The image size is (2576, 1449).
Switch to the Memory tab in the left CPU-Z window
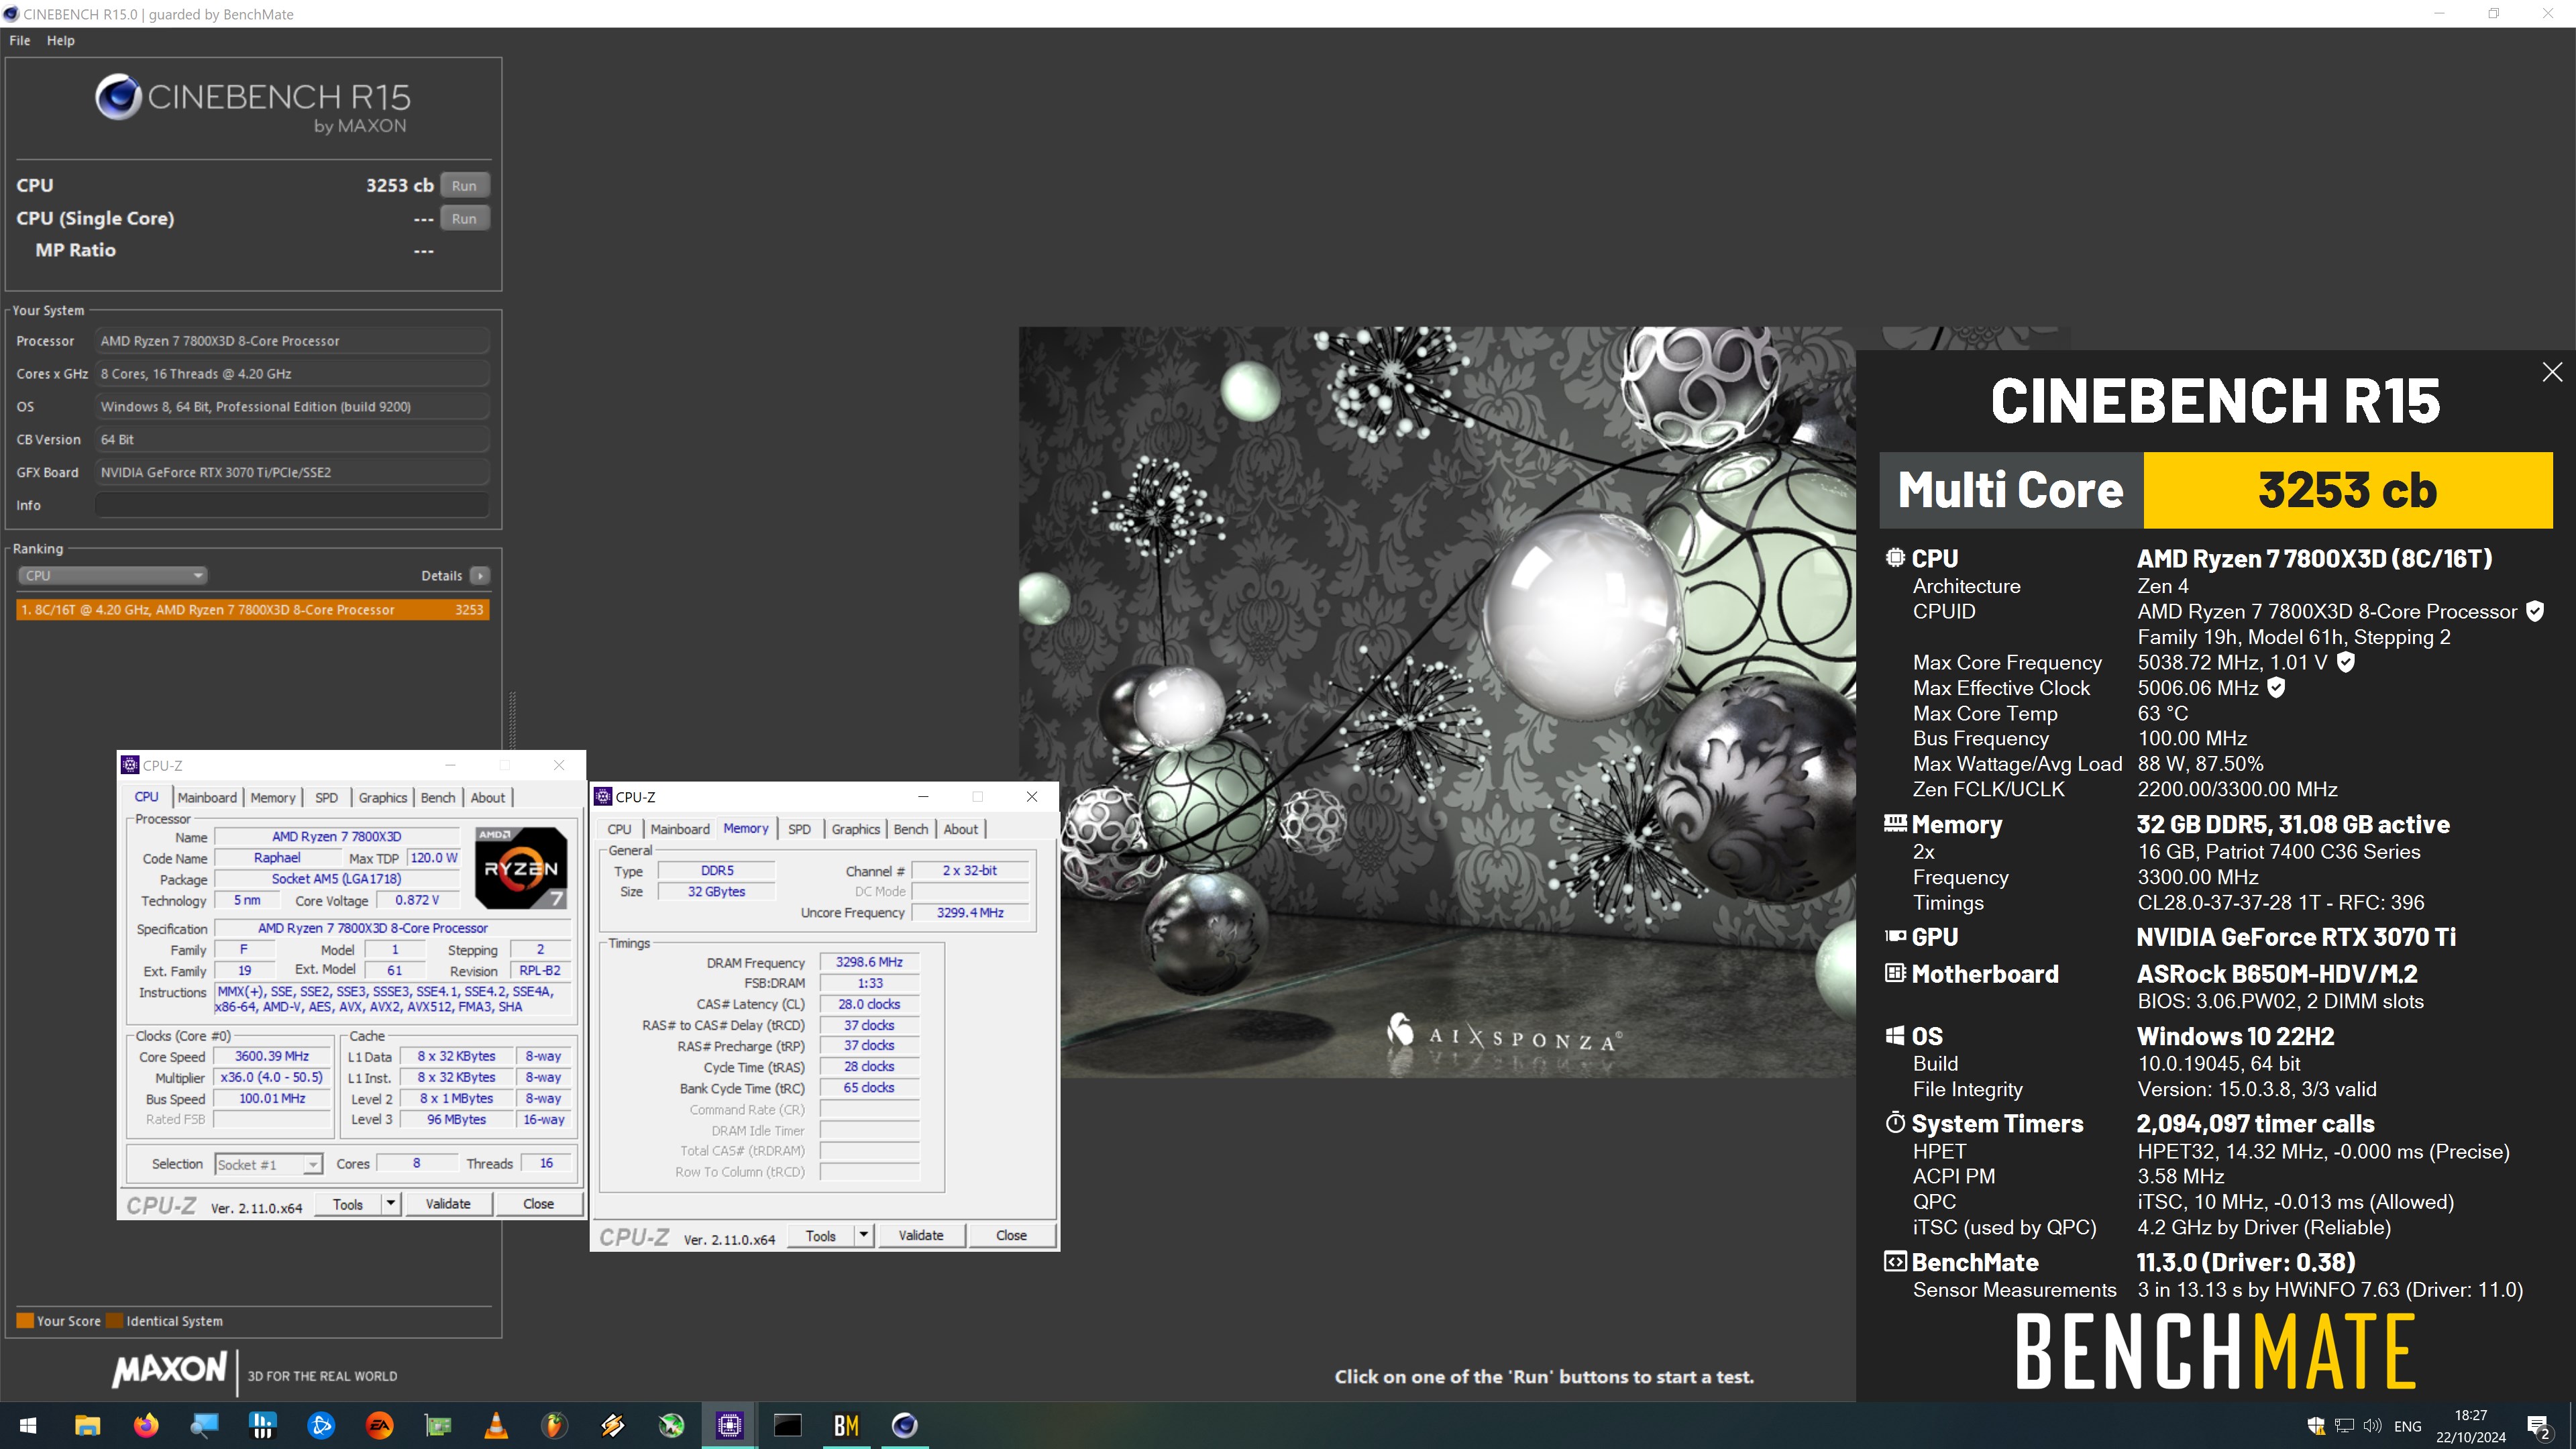[273, 797]
